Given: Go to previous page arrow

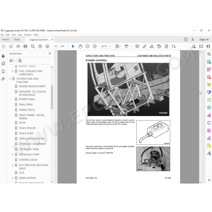Looking at the screenshot, I should click(x=40, y=46).
